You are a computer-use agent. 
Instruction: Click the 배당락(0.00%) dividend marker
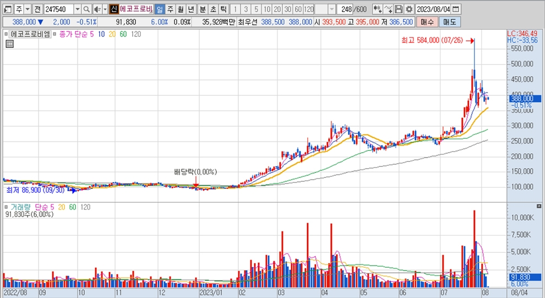[x=195, y=172]
